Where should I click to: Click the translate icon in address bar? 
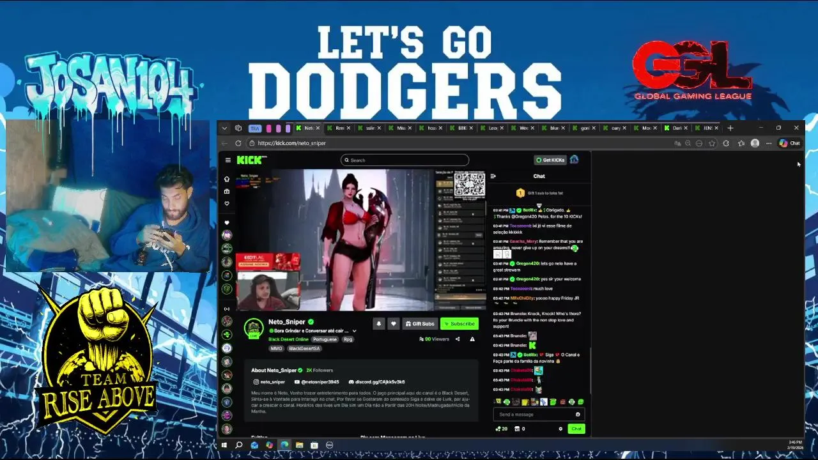(x=677, y=143)
